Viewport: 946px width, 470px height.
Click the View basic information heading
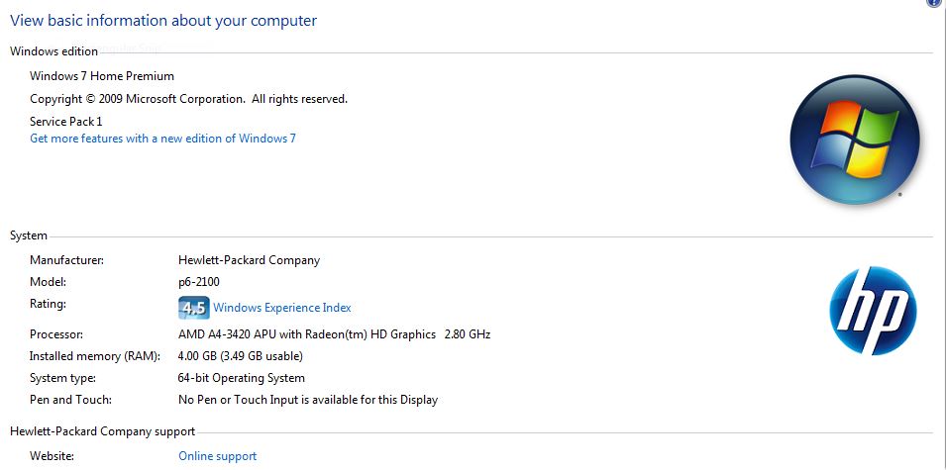click(163, 21)
